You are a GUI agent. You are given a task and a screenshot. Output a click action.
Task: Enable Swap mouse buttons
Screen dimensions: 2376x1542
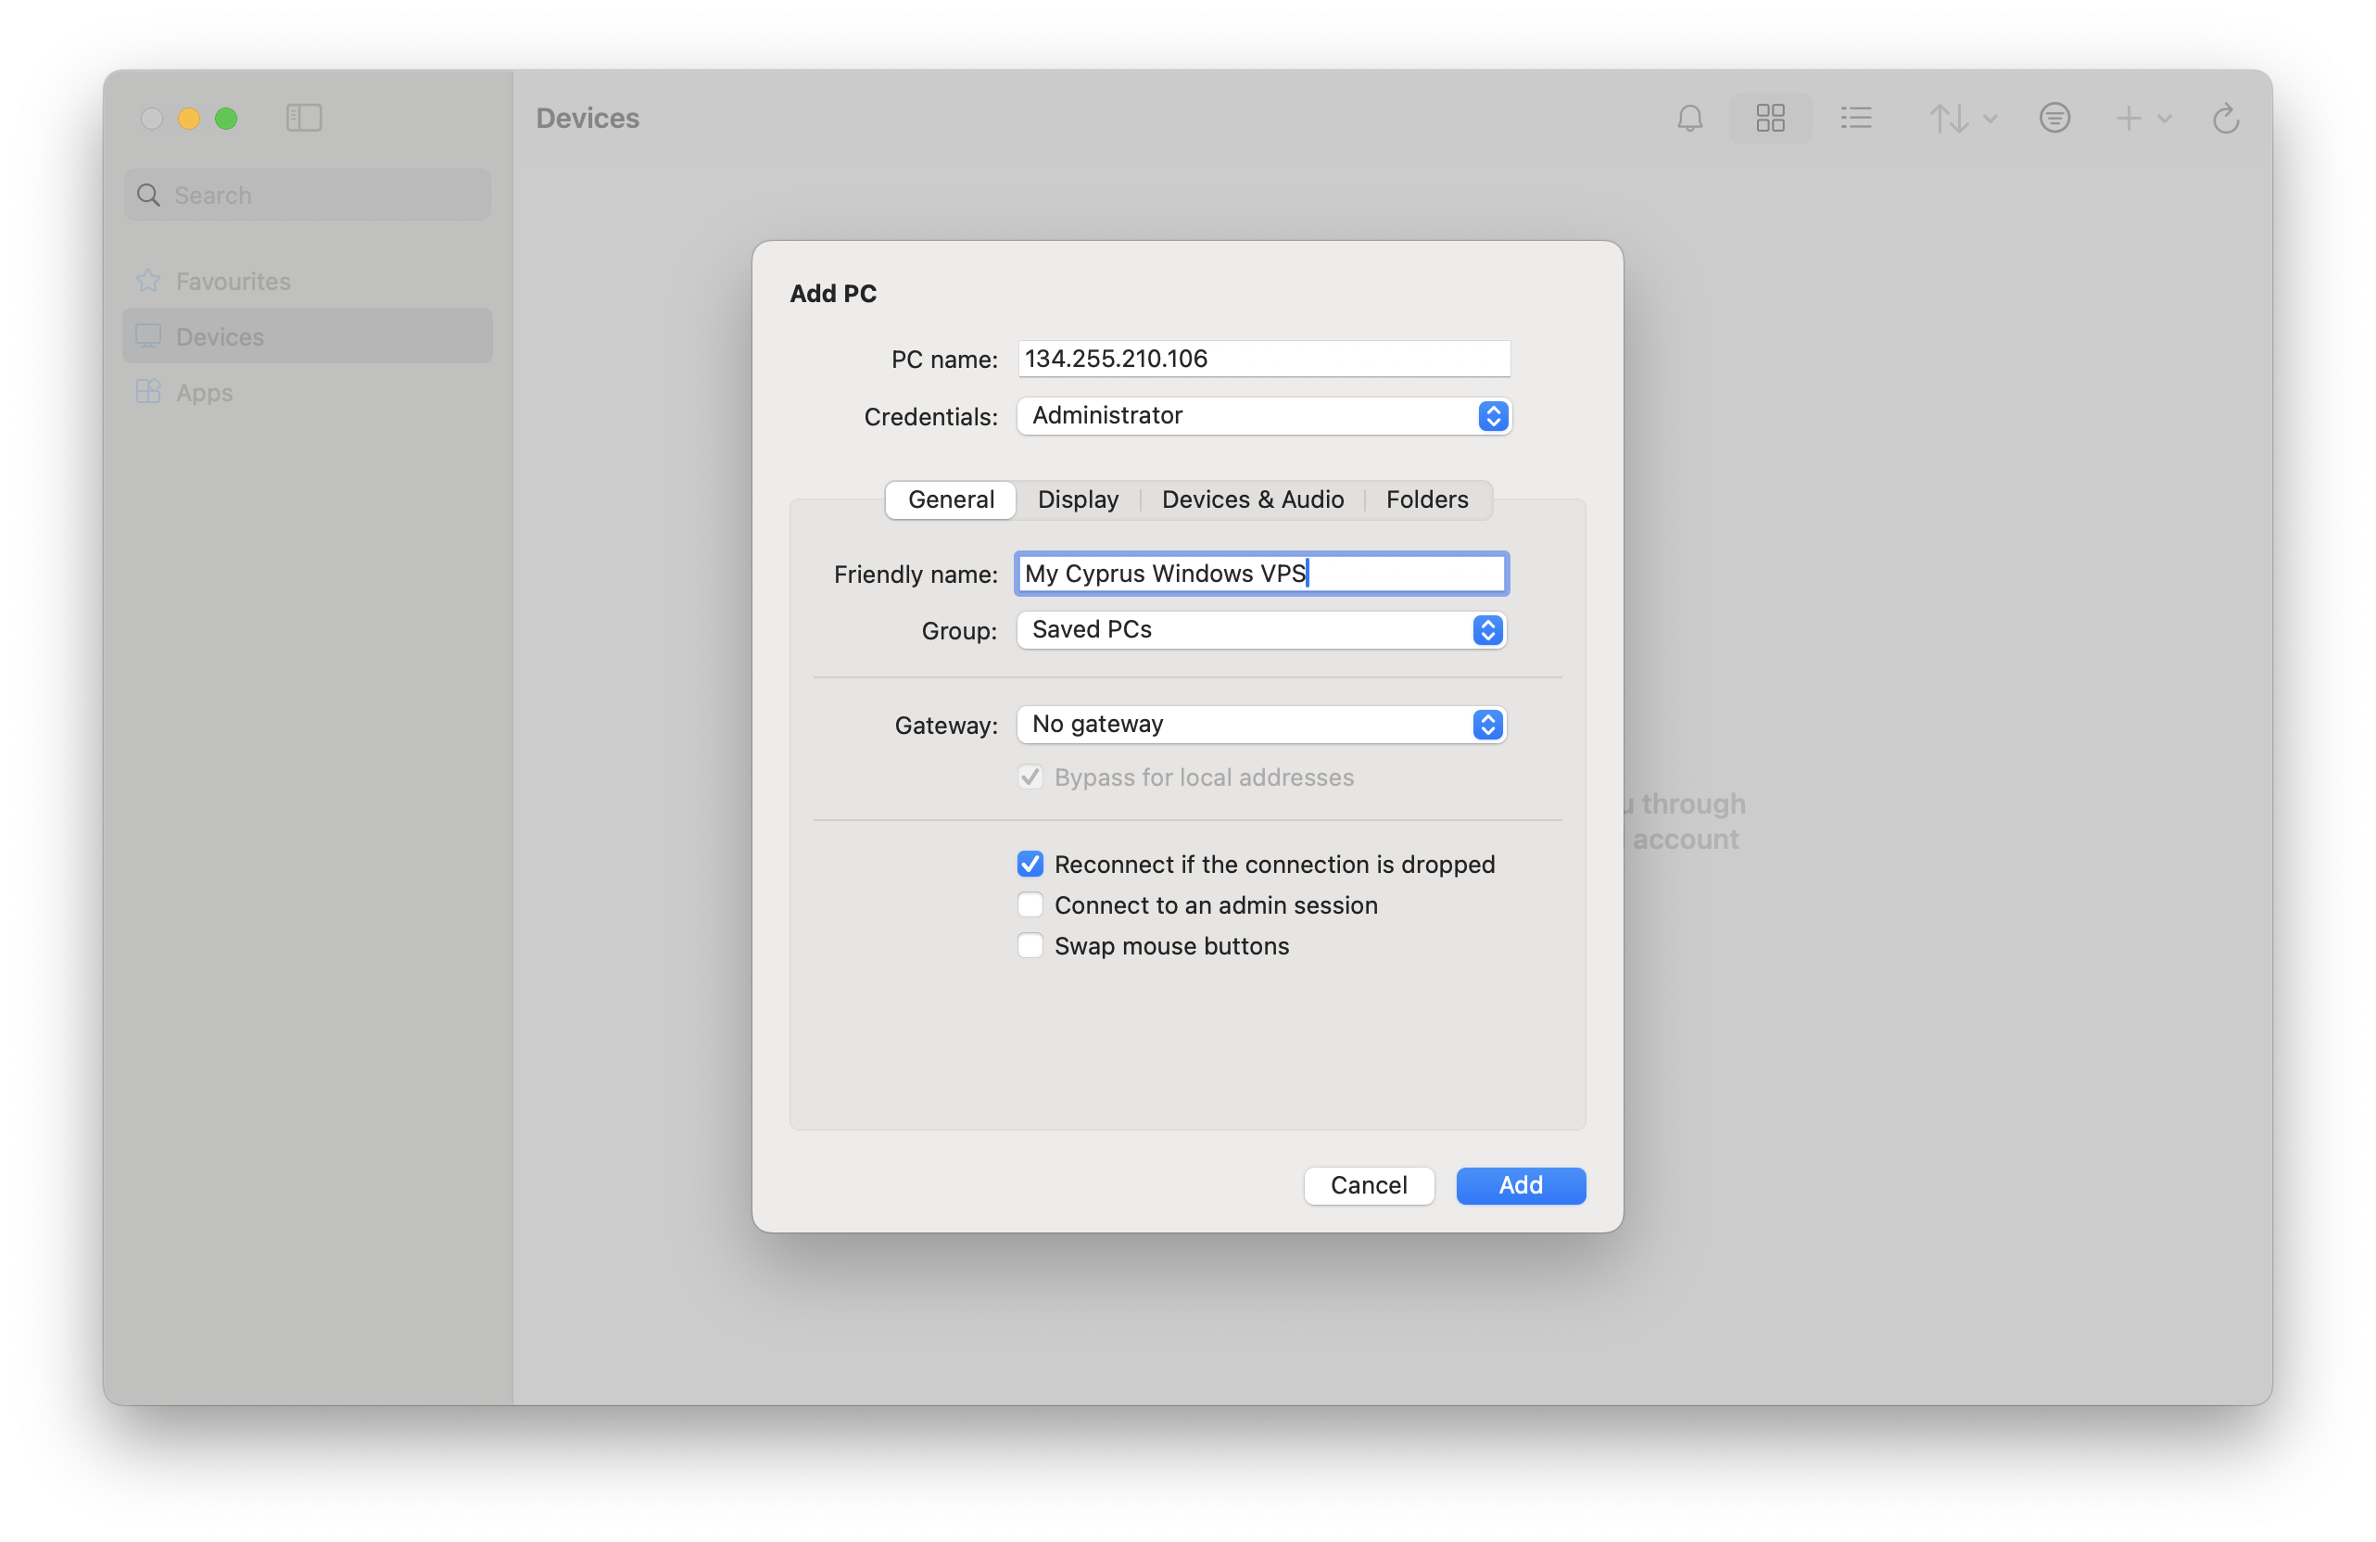click(x=1030, y=945)
